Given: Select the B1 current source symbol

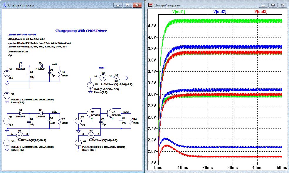Looking at the screenshot, I should 19,135.
